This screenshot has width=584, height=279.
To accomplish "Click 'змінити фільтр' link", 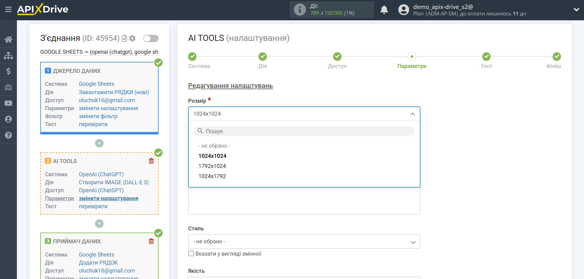I will [98, 116].
